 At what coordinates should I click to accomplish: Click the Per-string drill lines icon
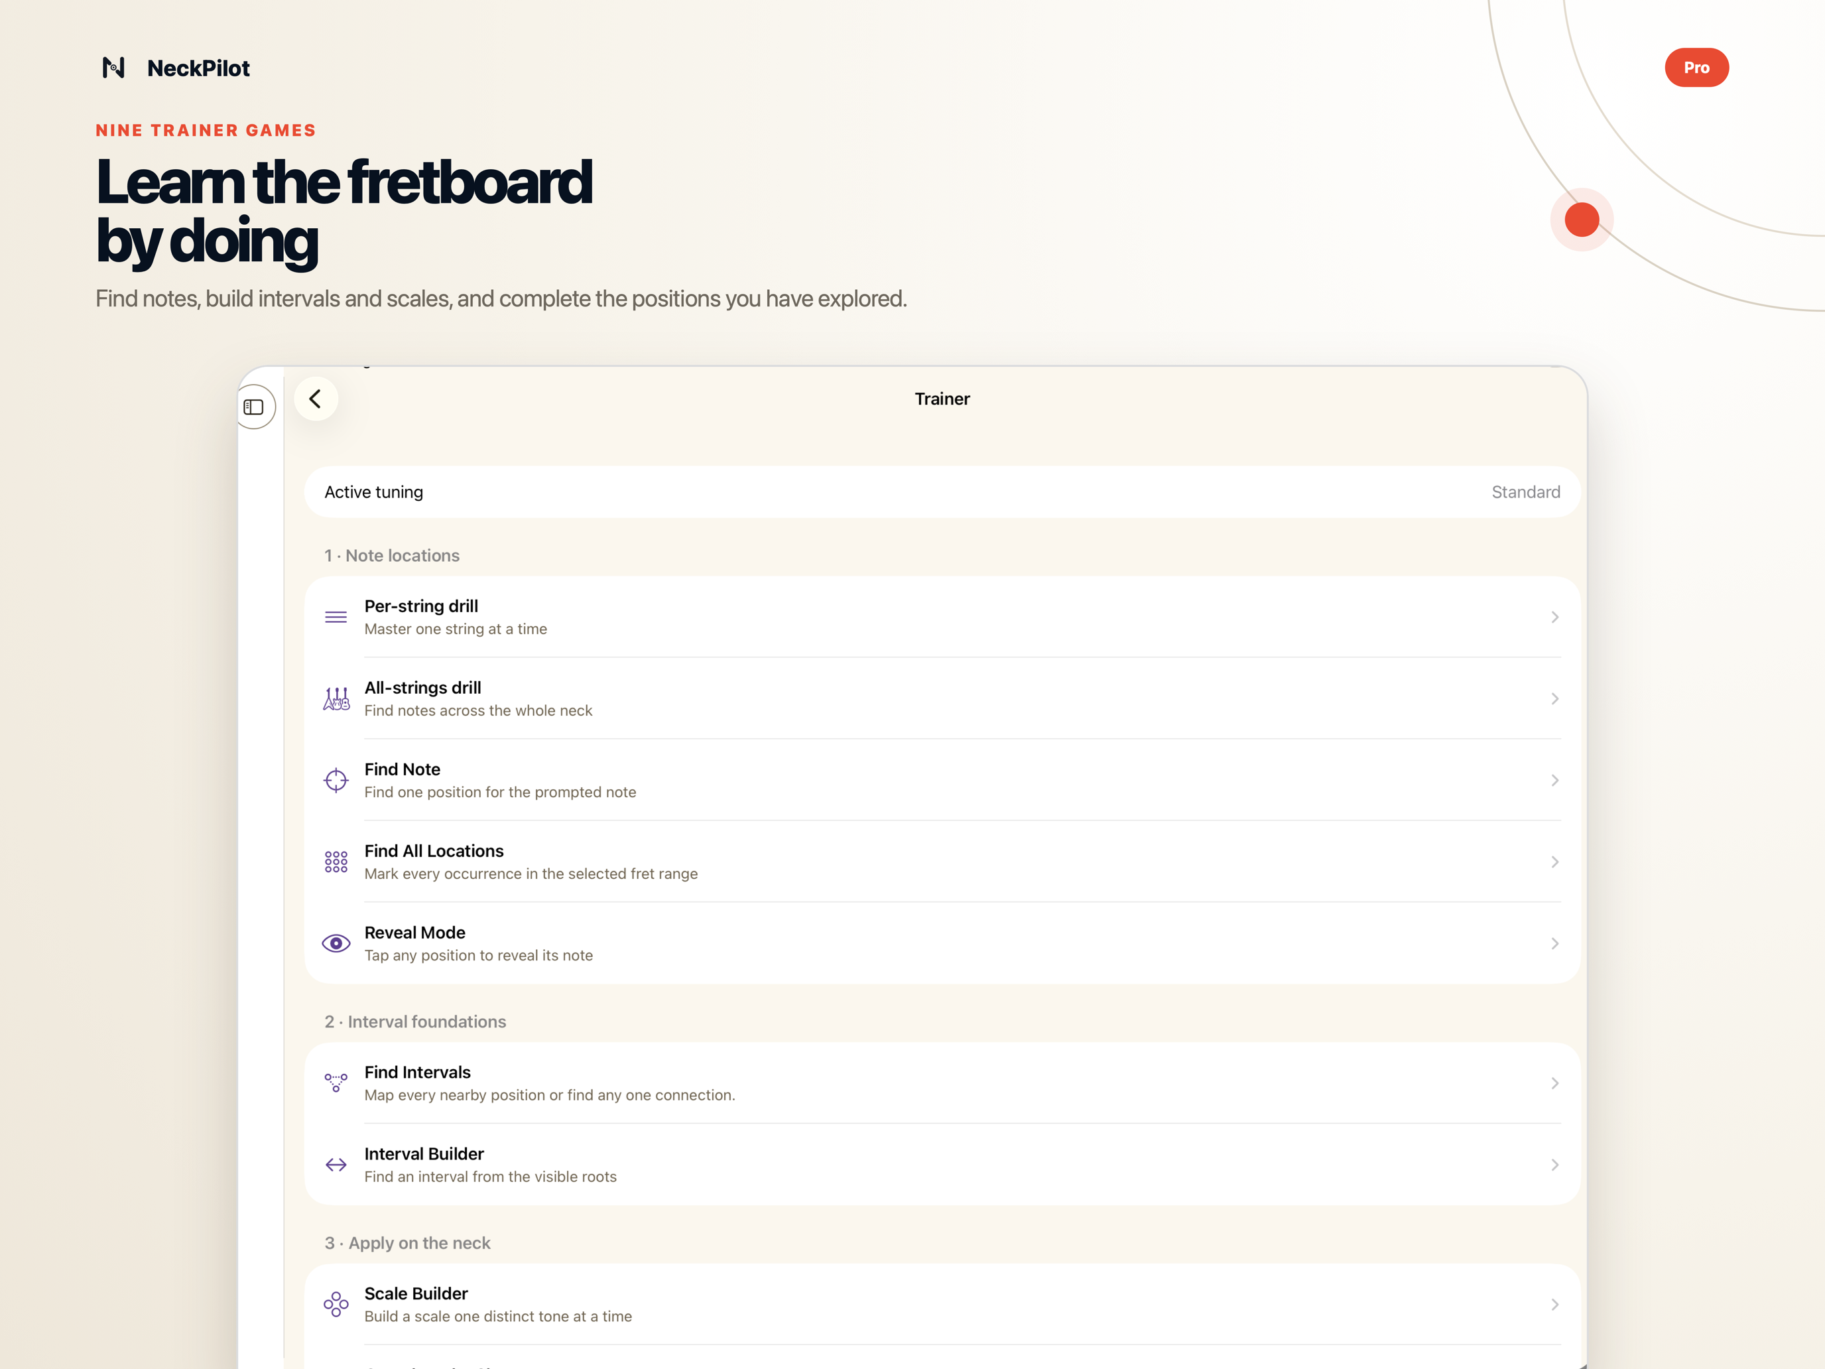pyautogui.click(x=336, y=618)
